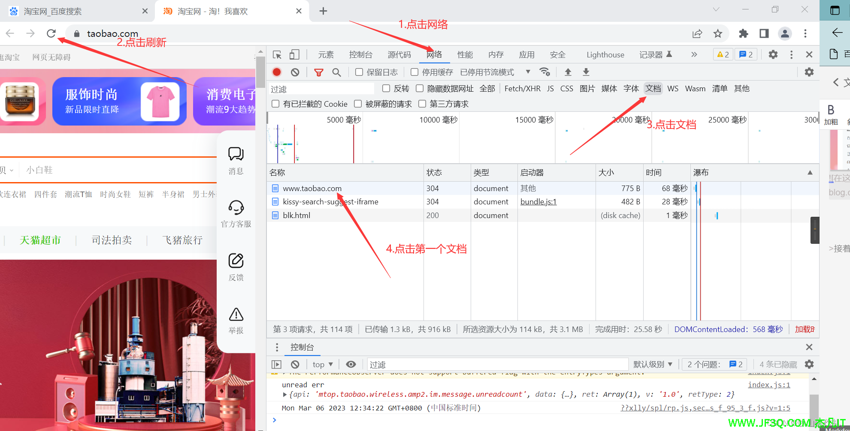The height and width of the screenshot is (431, 850).
Task: Toggle the device emulation toolbar icon
Action: [294, 55]
